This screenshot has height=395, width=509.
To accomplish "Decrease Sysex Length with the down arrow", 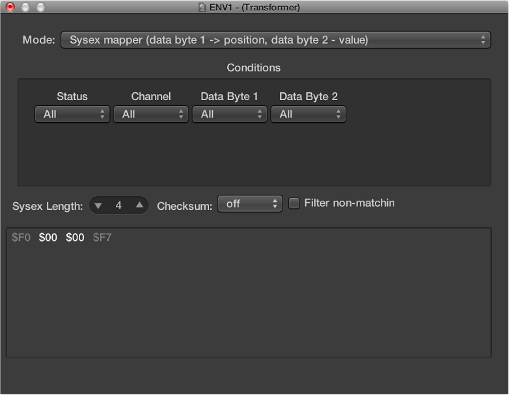I will [98, 206].
